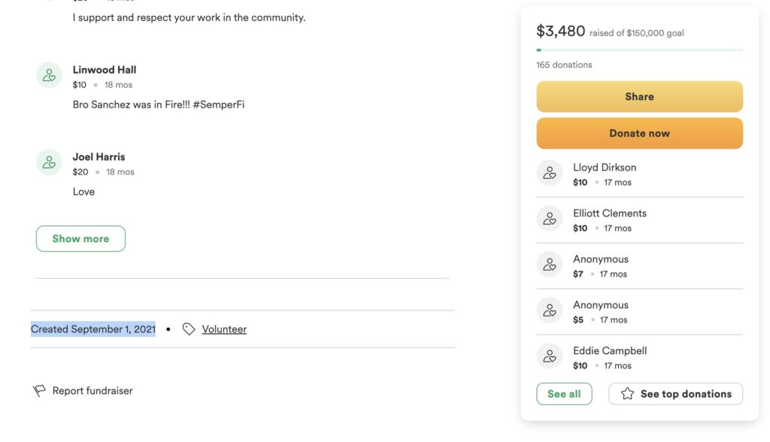Image resolution: width=770 pixels, height=442 pixels.
Task: Click the fundraising goal progress bar
Action: [639, 50]
